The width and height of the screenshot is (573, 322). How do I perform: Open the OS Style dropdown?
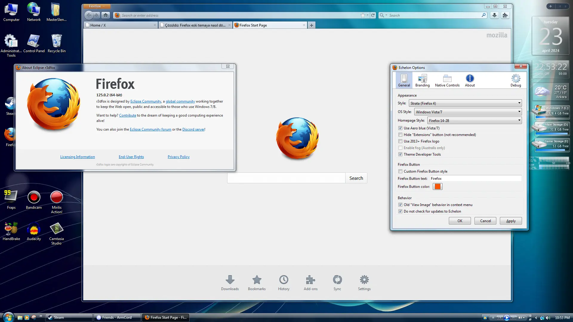pyautogui.click(x=468, y=112)
